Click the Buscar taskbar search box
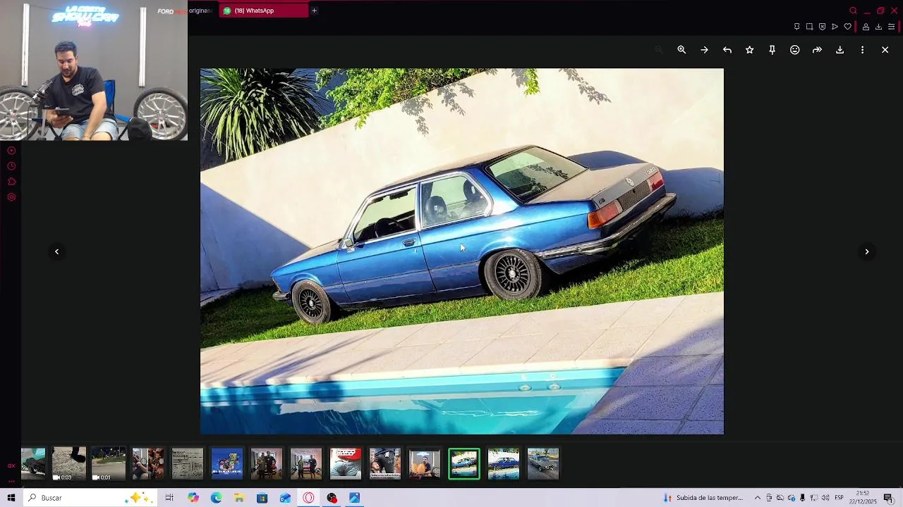903x507 pixels. point(90,498)
